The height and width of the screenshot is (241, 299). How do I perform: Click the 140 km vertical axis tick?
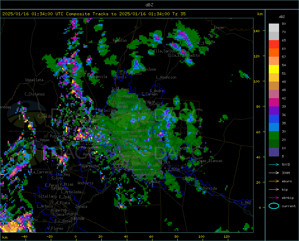click(257, 31)
